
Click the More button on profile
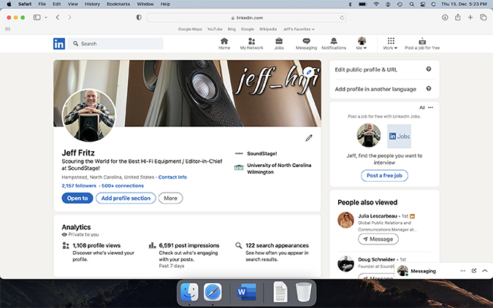pos(170,198)
